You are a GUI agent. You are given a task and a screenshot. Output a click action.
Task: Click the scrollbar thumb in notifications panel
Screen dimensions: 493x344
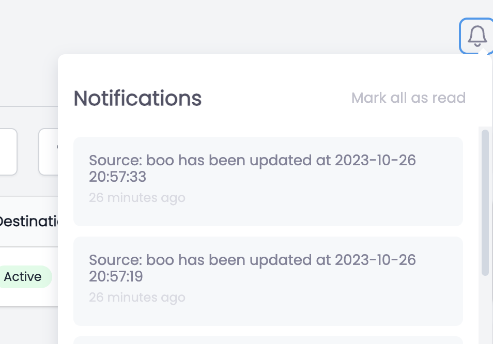(485, 202)
